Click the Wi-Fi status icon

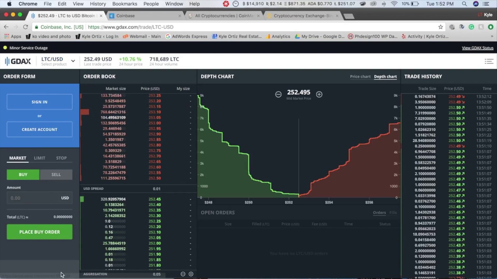coord(394,4)
